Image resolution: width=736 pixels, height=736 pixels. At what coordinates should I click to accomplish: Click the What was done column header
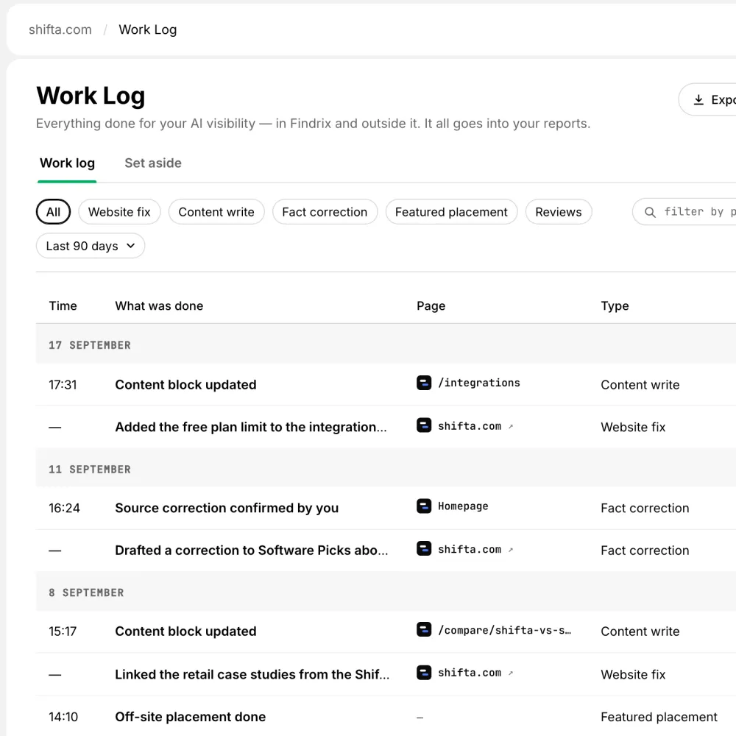[x=159, y=305]
